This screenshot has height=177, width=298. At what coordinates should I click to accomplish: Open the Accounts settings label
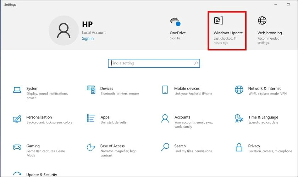click(x=182, y=117)
